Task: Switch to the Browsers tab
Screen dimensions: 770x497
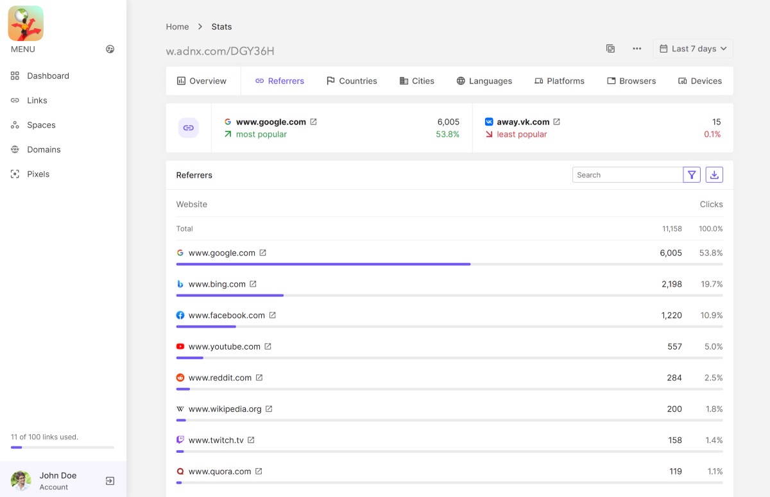Action: pyautogui.click(x=631, y=81)
